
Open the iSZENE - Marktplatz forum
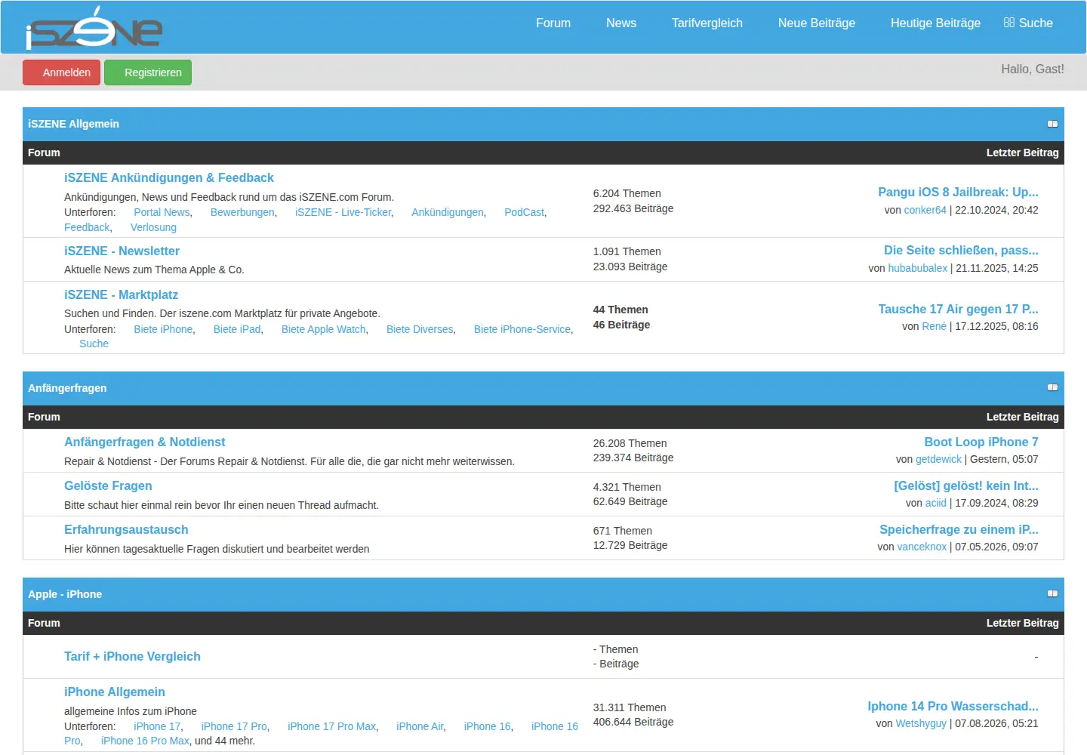coord(121,294)
